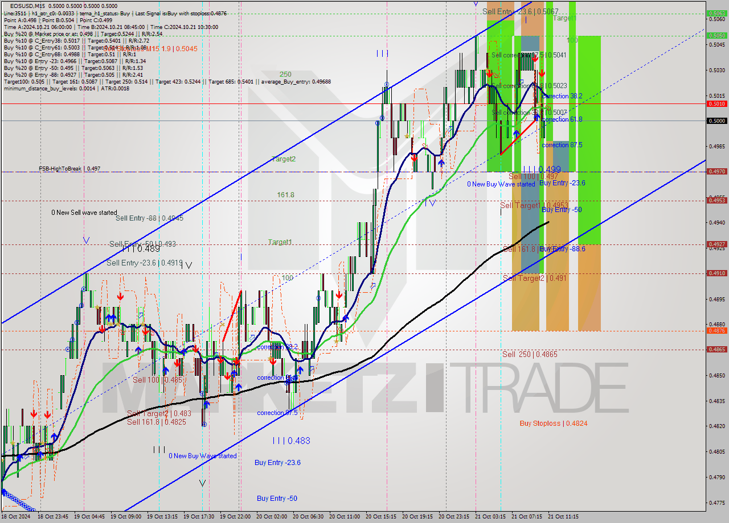Screen dimensions: 729x523
Task: Click 'Sell 161.8 | 0.4825' label
Action: [157, 422]
